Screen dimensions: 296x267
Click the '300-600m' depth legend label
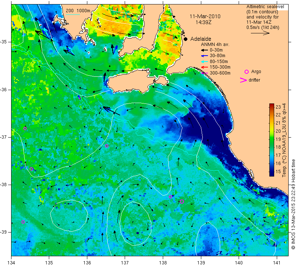pyautogui.click(x=220, y=73)
